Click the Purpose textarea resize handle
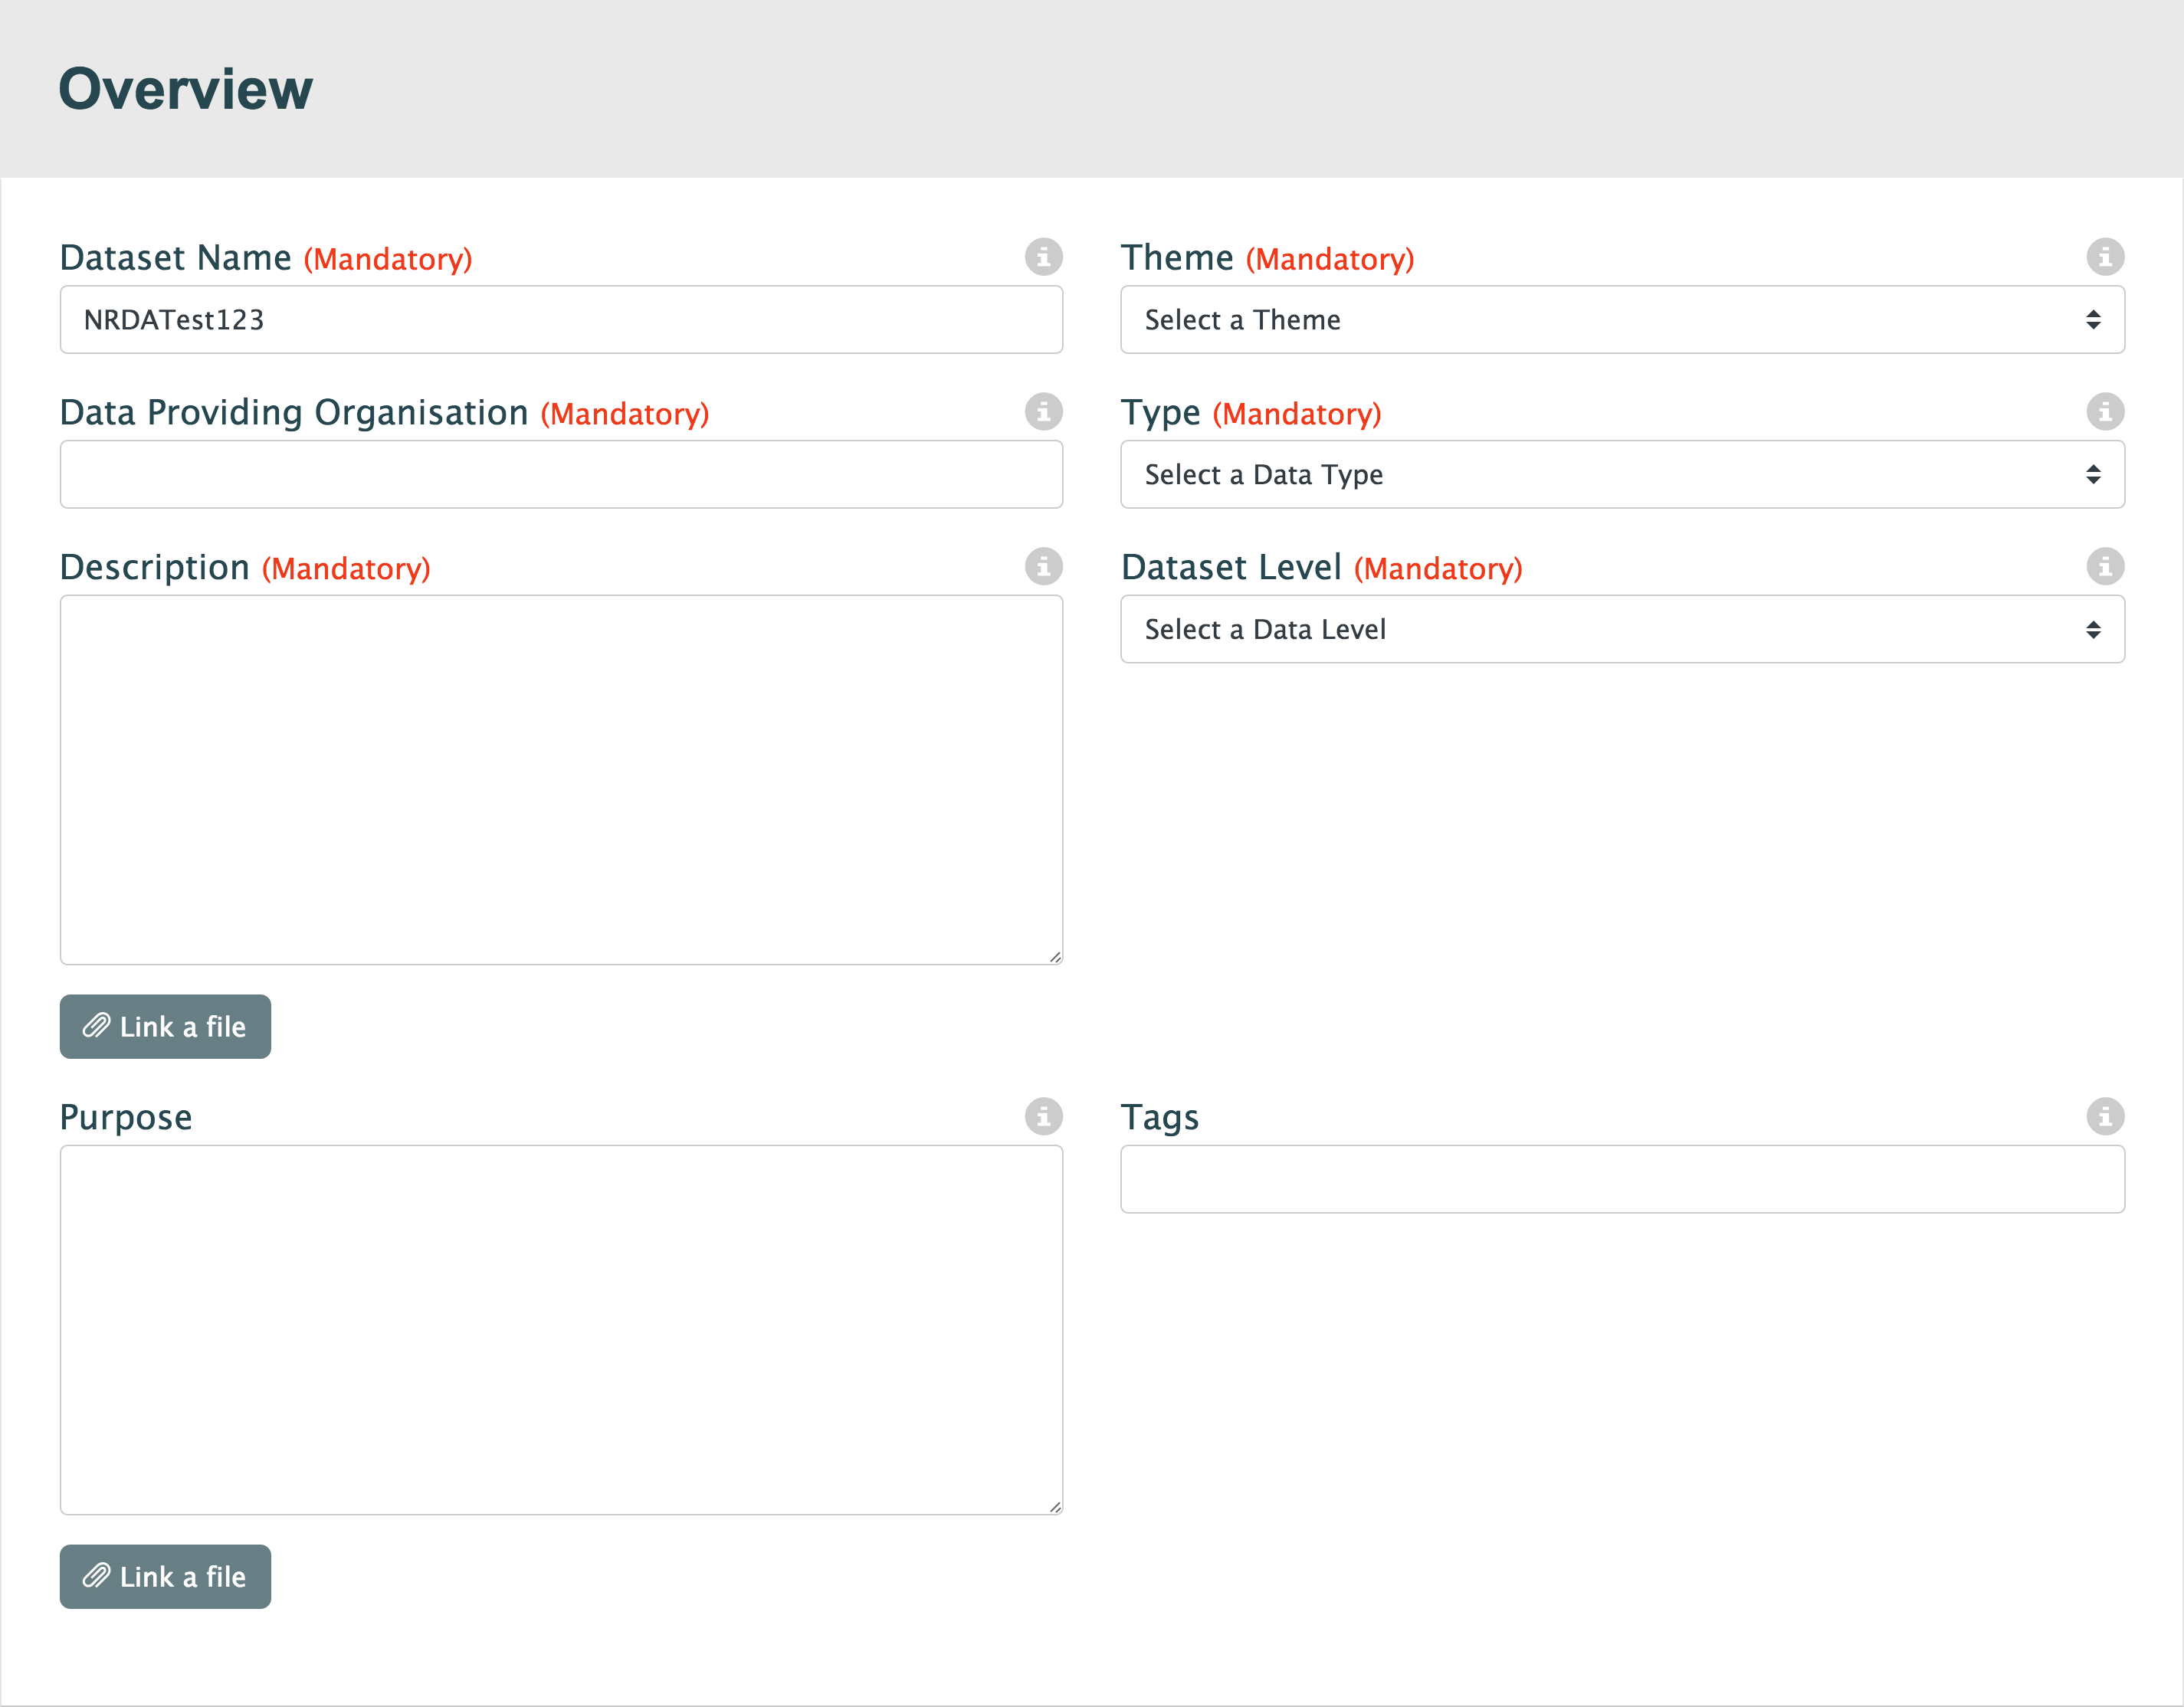2184x1707 pixels. click(x=1055, y=1507)
